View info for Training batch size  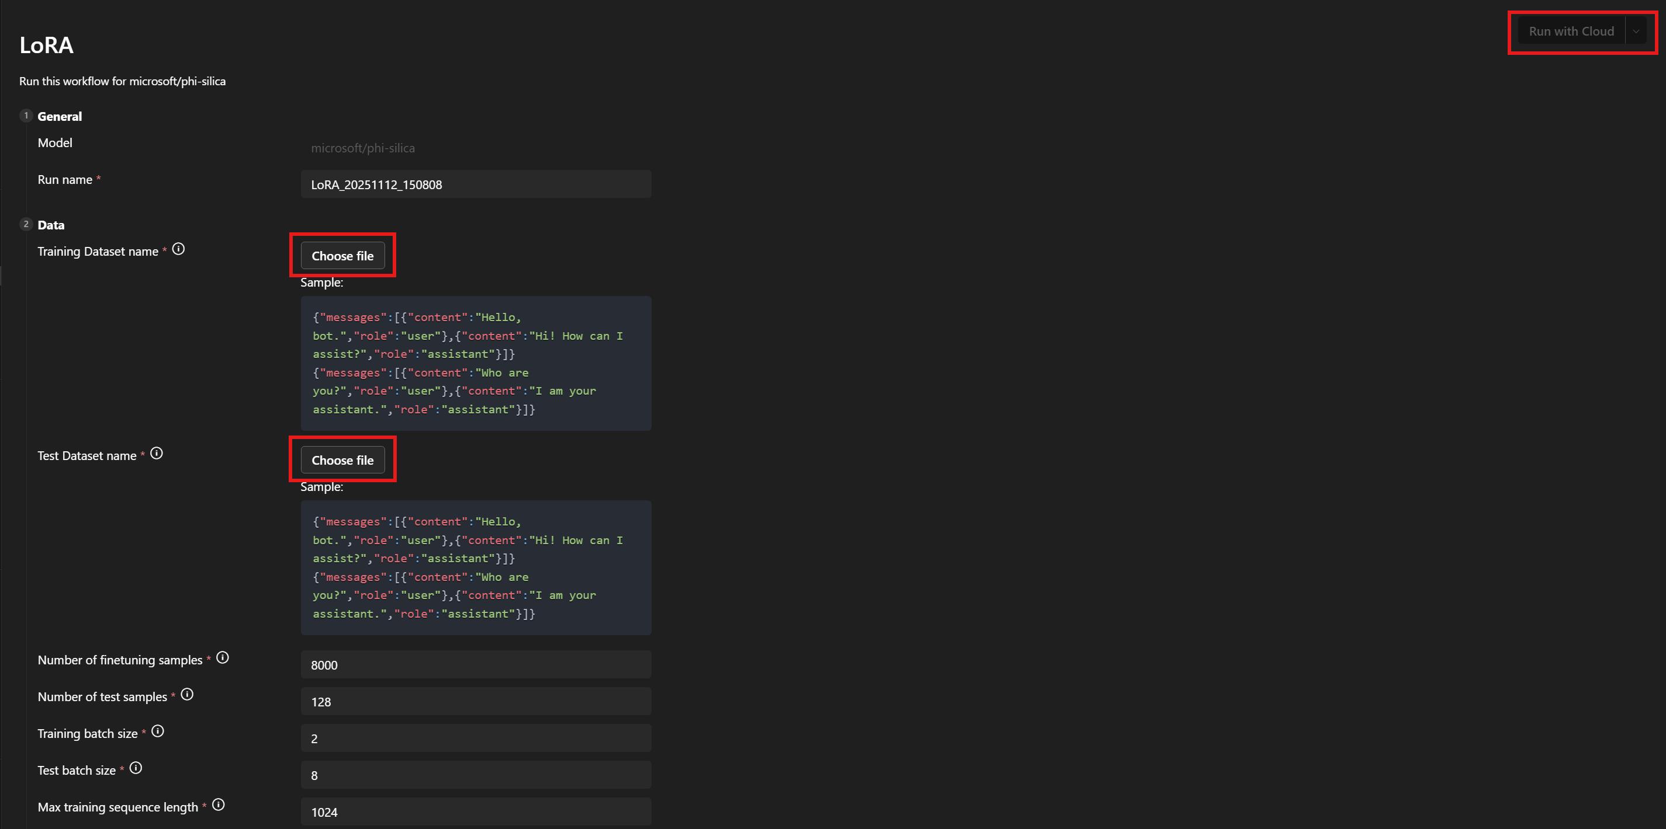[x=157, y=731]
